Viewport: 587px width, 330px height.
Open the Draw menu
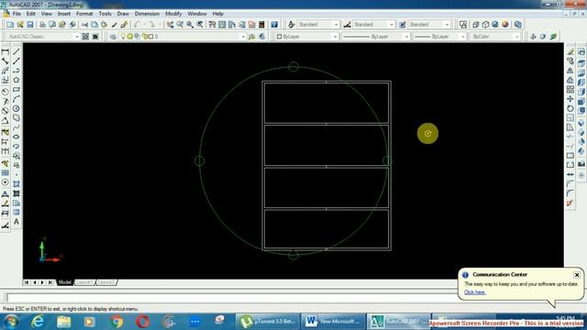123,14
